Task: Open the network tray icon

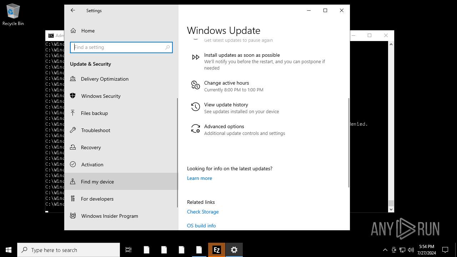Action: tap(402, 250)
